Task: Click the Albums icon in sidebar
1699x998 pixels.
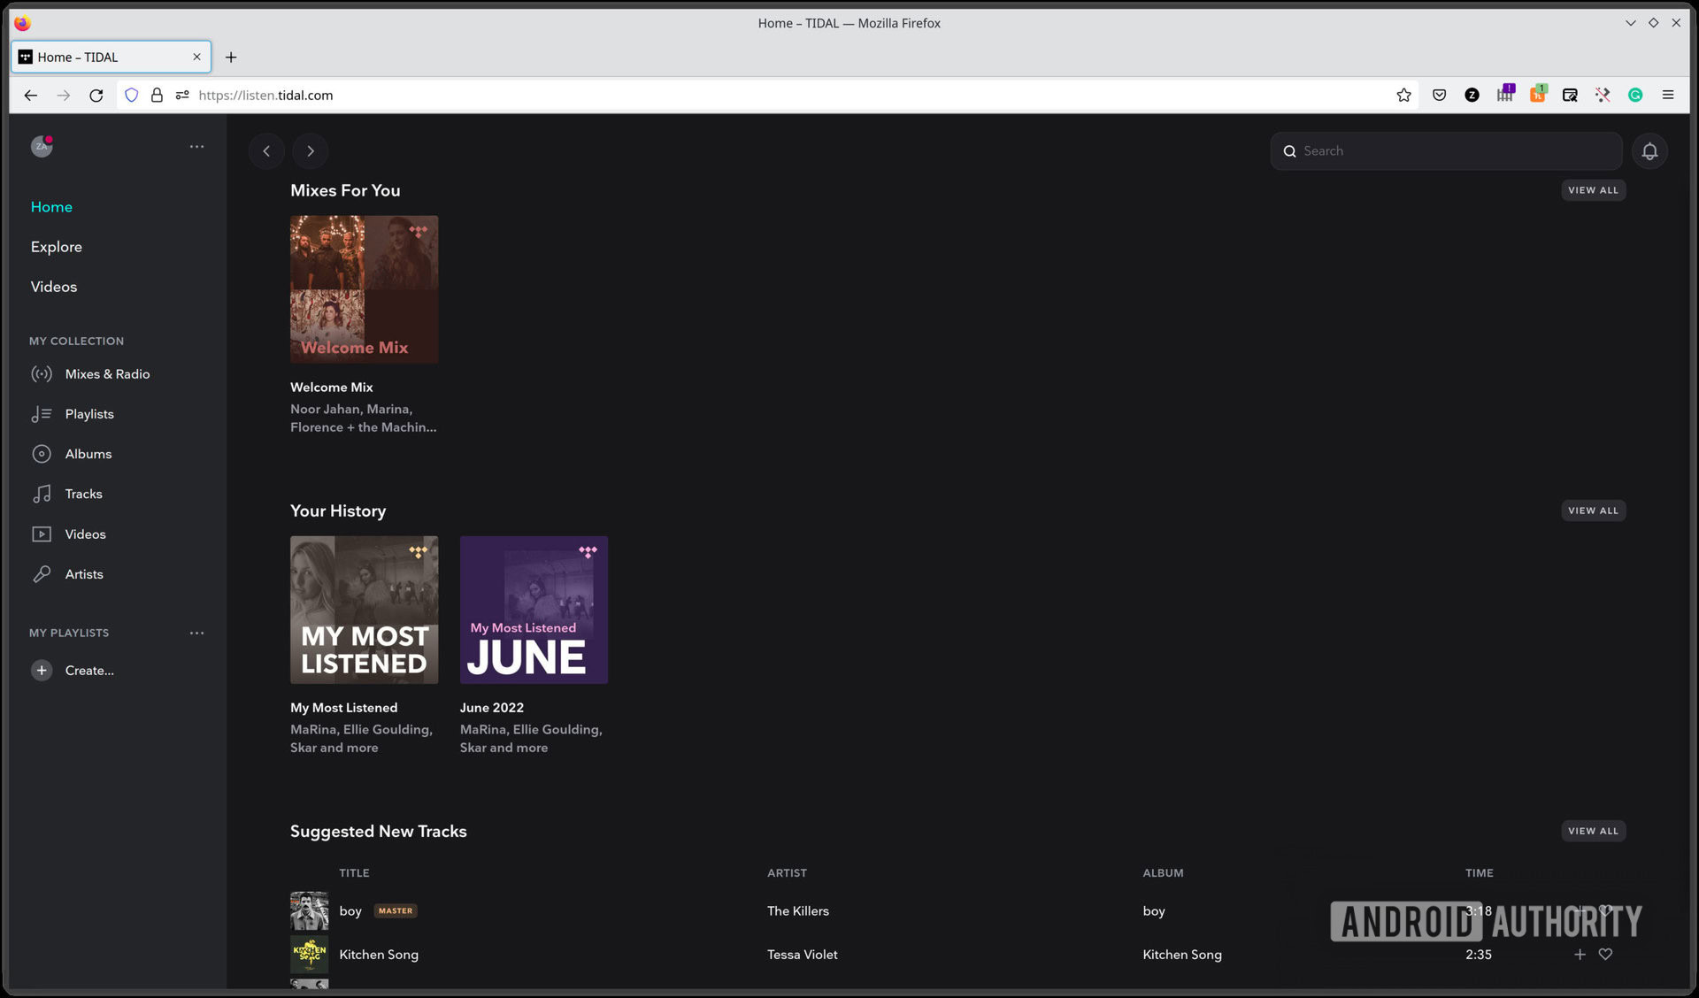Action: coord(42,454)
